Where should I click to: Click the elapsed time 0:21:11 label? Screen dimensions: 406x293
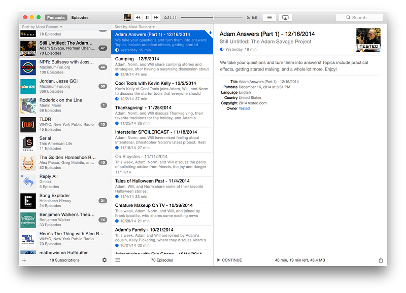point(170,18)
